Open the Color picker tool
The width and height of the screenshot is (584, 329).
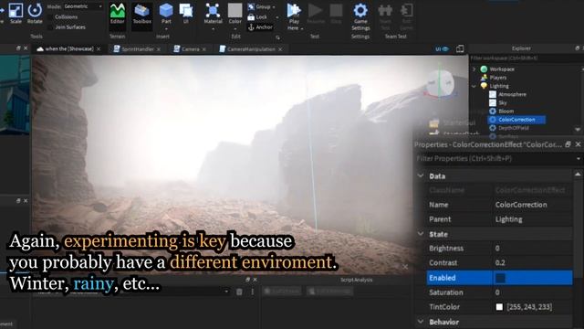(x=235, y=15)
